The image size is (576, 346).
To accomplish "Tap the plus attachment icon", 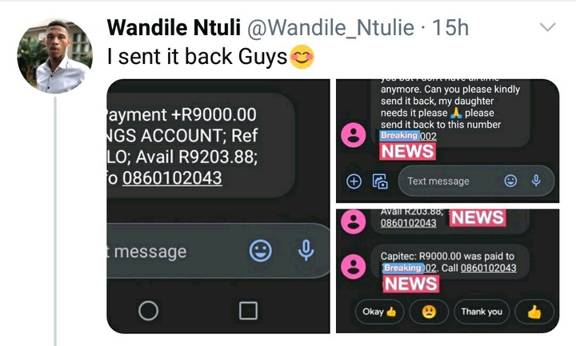I will tap(354, 181).
